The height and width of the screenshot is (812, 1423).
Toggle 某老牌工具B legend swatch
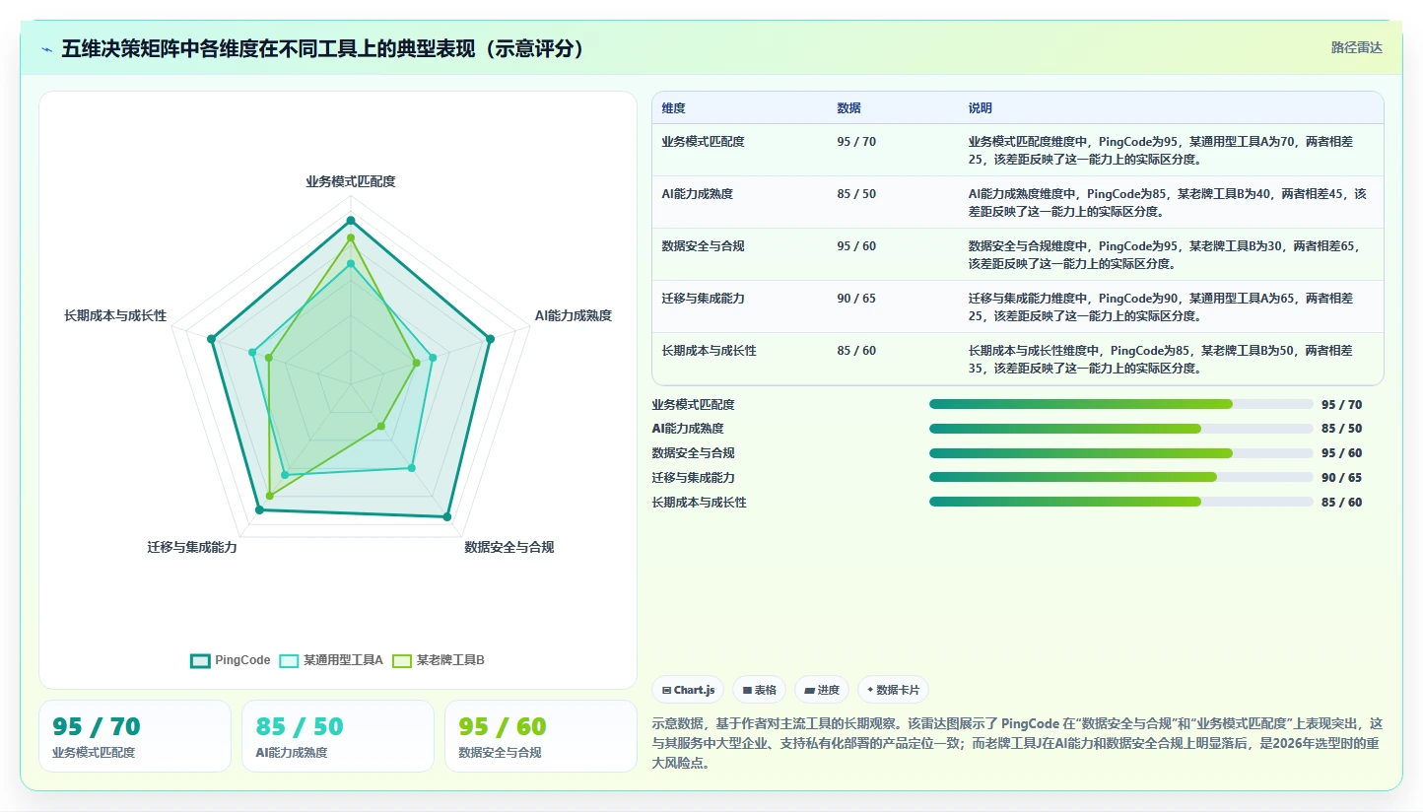click(x=402, y=660)
